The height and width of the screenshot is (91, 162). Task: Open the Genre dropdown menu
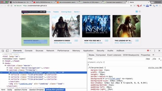(x=77, y=12)
